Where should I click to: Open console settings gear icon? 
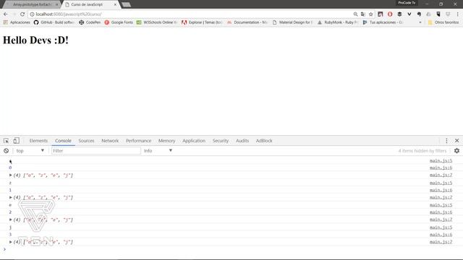[456, 151]
